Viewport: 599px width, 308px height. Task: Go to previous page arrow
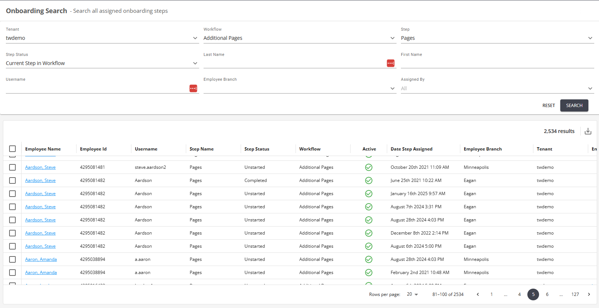coord(478,294)
